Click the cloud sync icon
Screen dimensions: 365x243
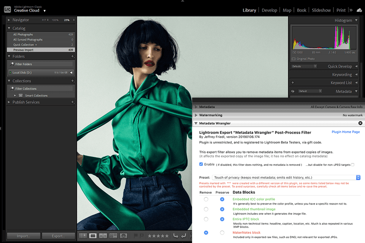coord(359,10)
